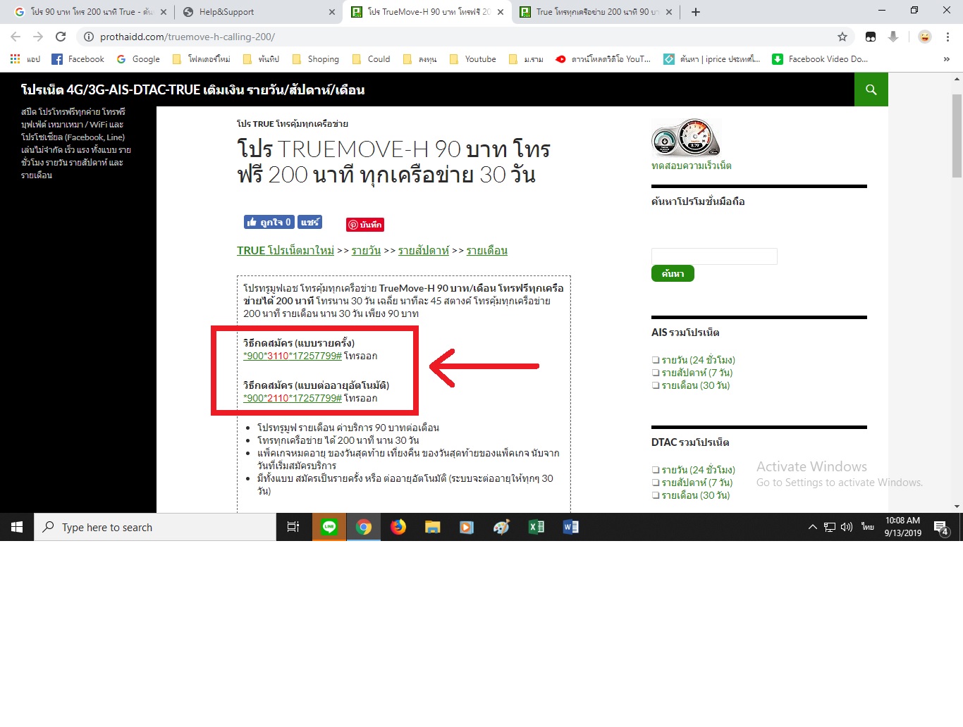Open the Shoping bookmark folder

click(x=315, y=59)
